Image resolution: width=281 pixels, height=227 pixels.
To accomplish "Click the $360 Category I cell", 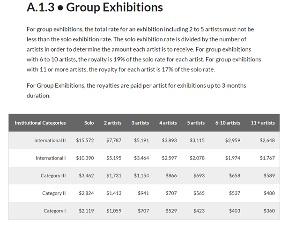I will 269,211.
